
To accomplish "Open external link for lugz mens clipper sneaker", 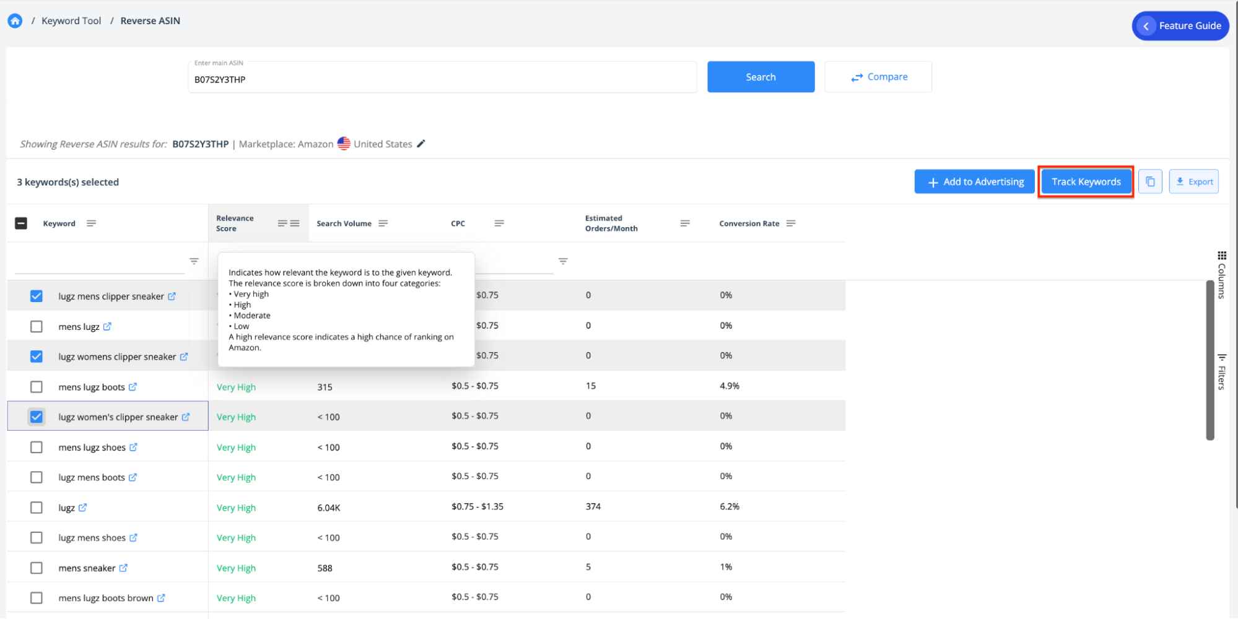I will click(x=172, y=297).
